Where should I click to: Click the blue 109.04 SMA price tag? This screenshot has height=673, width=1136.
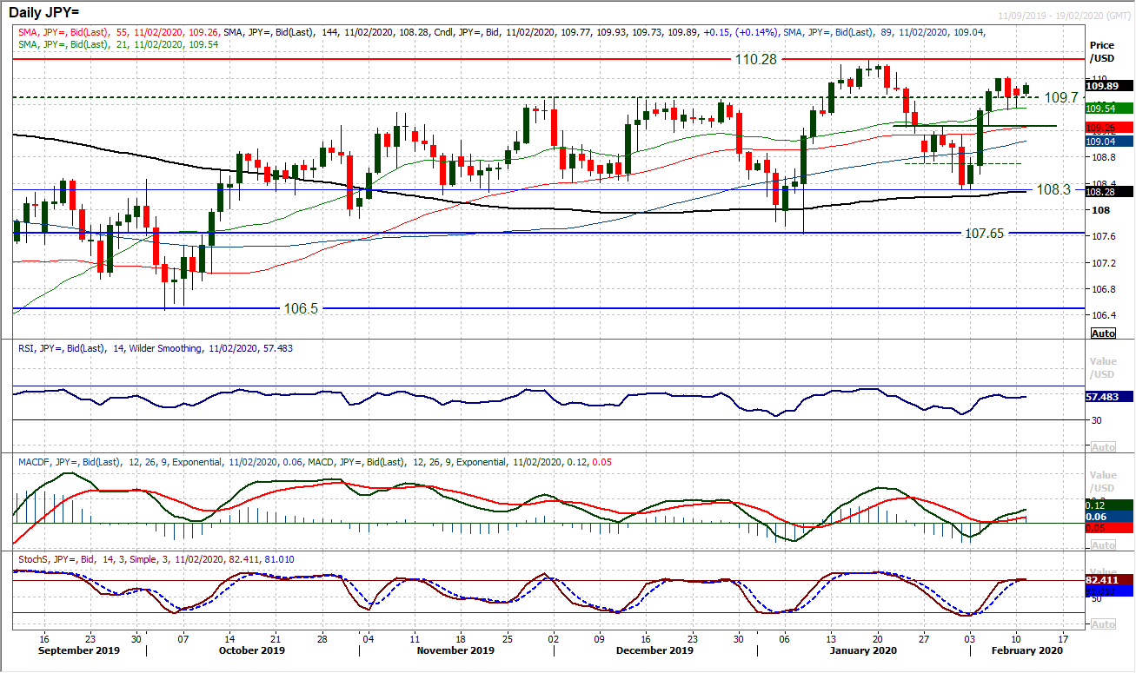tap(1109, 141)
